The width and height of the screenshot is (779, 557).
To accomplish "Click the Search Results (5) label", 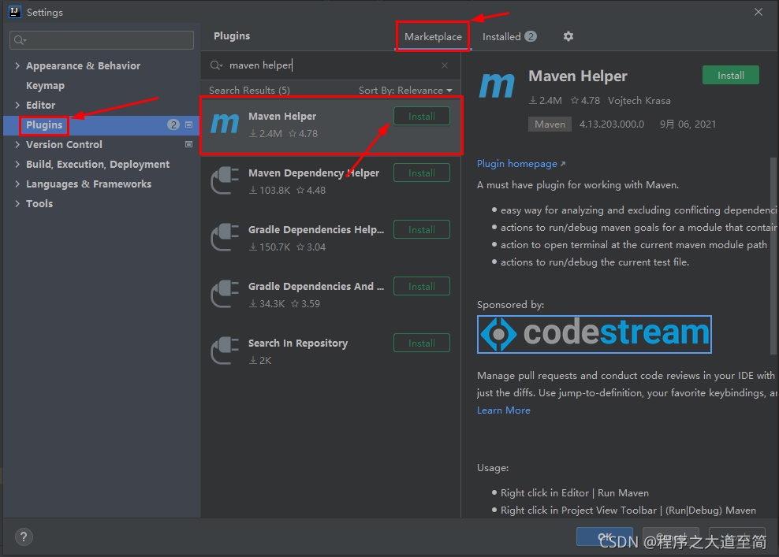I will [249, 91].
